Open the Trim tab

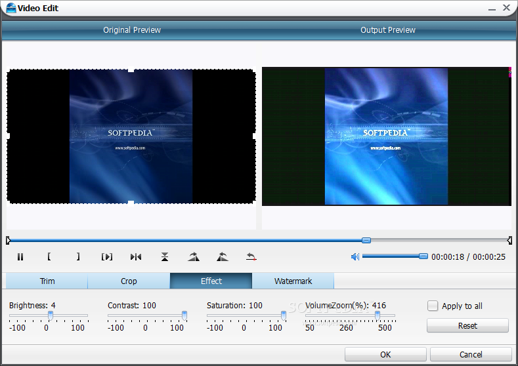(47, 281)
